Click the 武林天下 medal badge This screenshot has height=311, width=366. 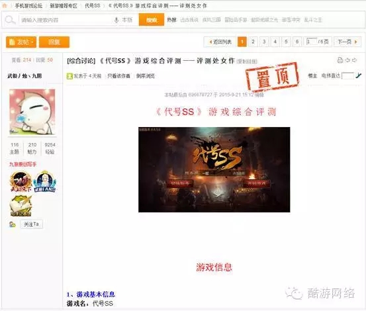[21, 182]
